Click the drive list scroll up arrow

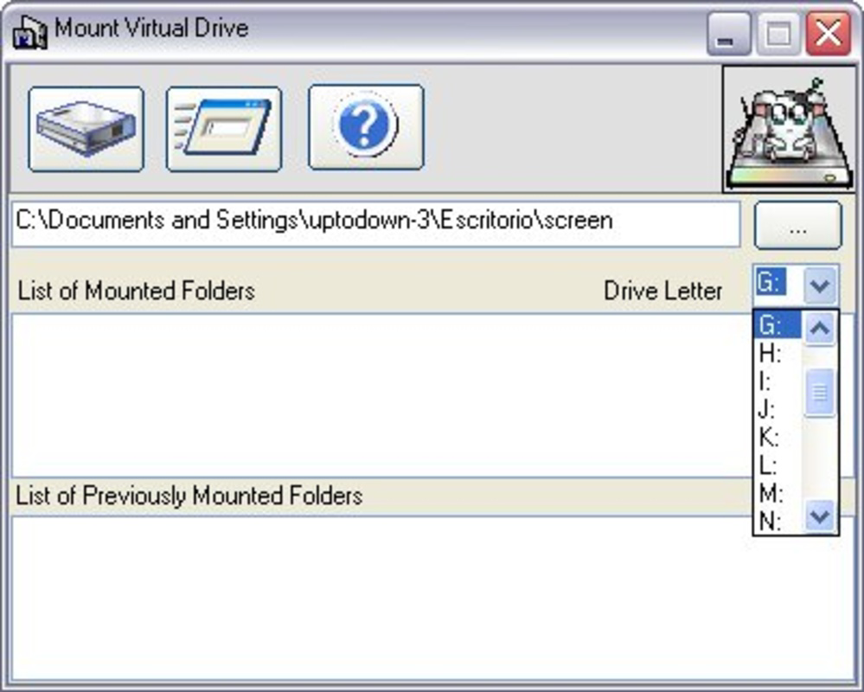tap(820, 329)
